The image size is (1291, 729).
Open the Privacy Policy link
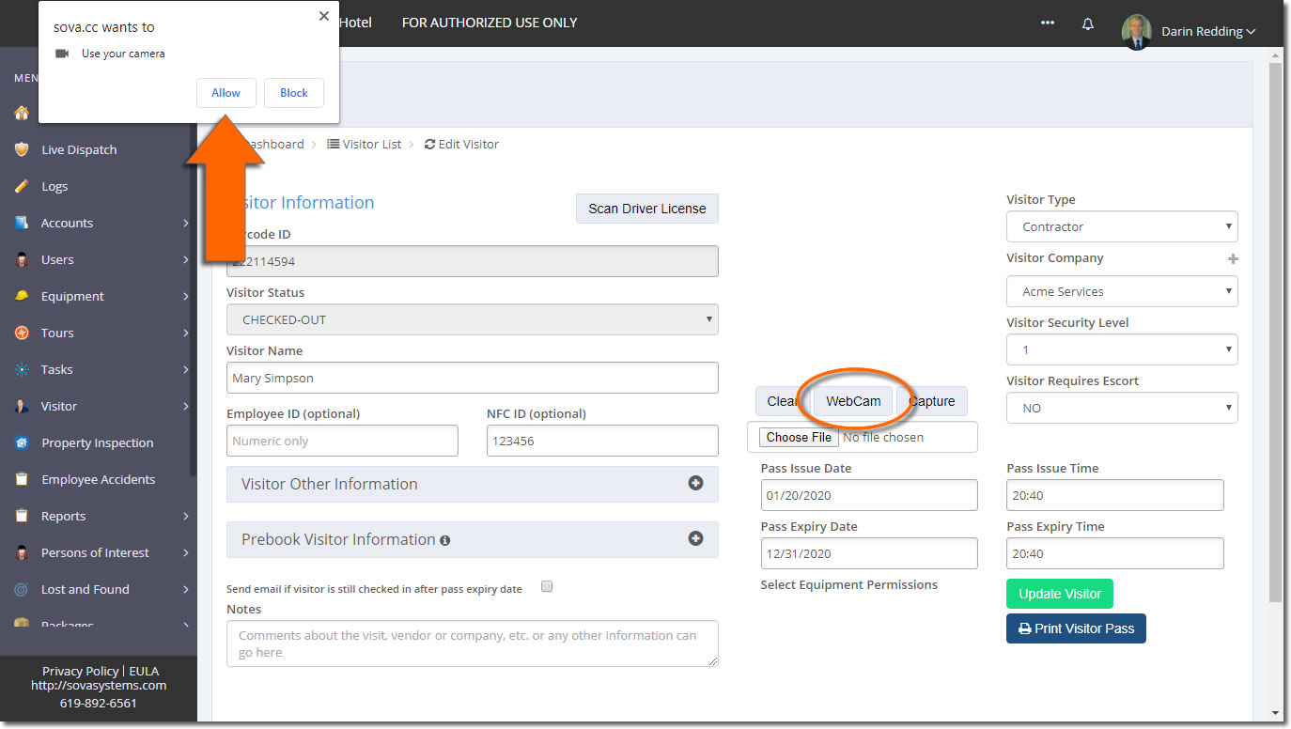81,671
